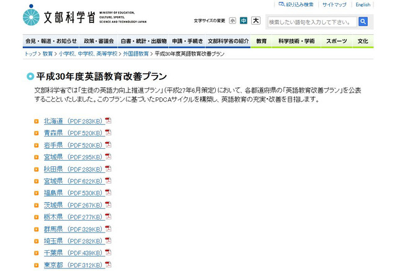Click the orange bullet beside 群馬県
397x271 pixels.
[x=37, y=229]
